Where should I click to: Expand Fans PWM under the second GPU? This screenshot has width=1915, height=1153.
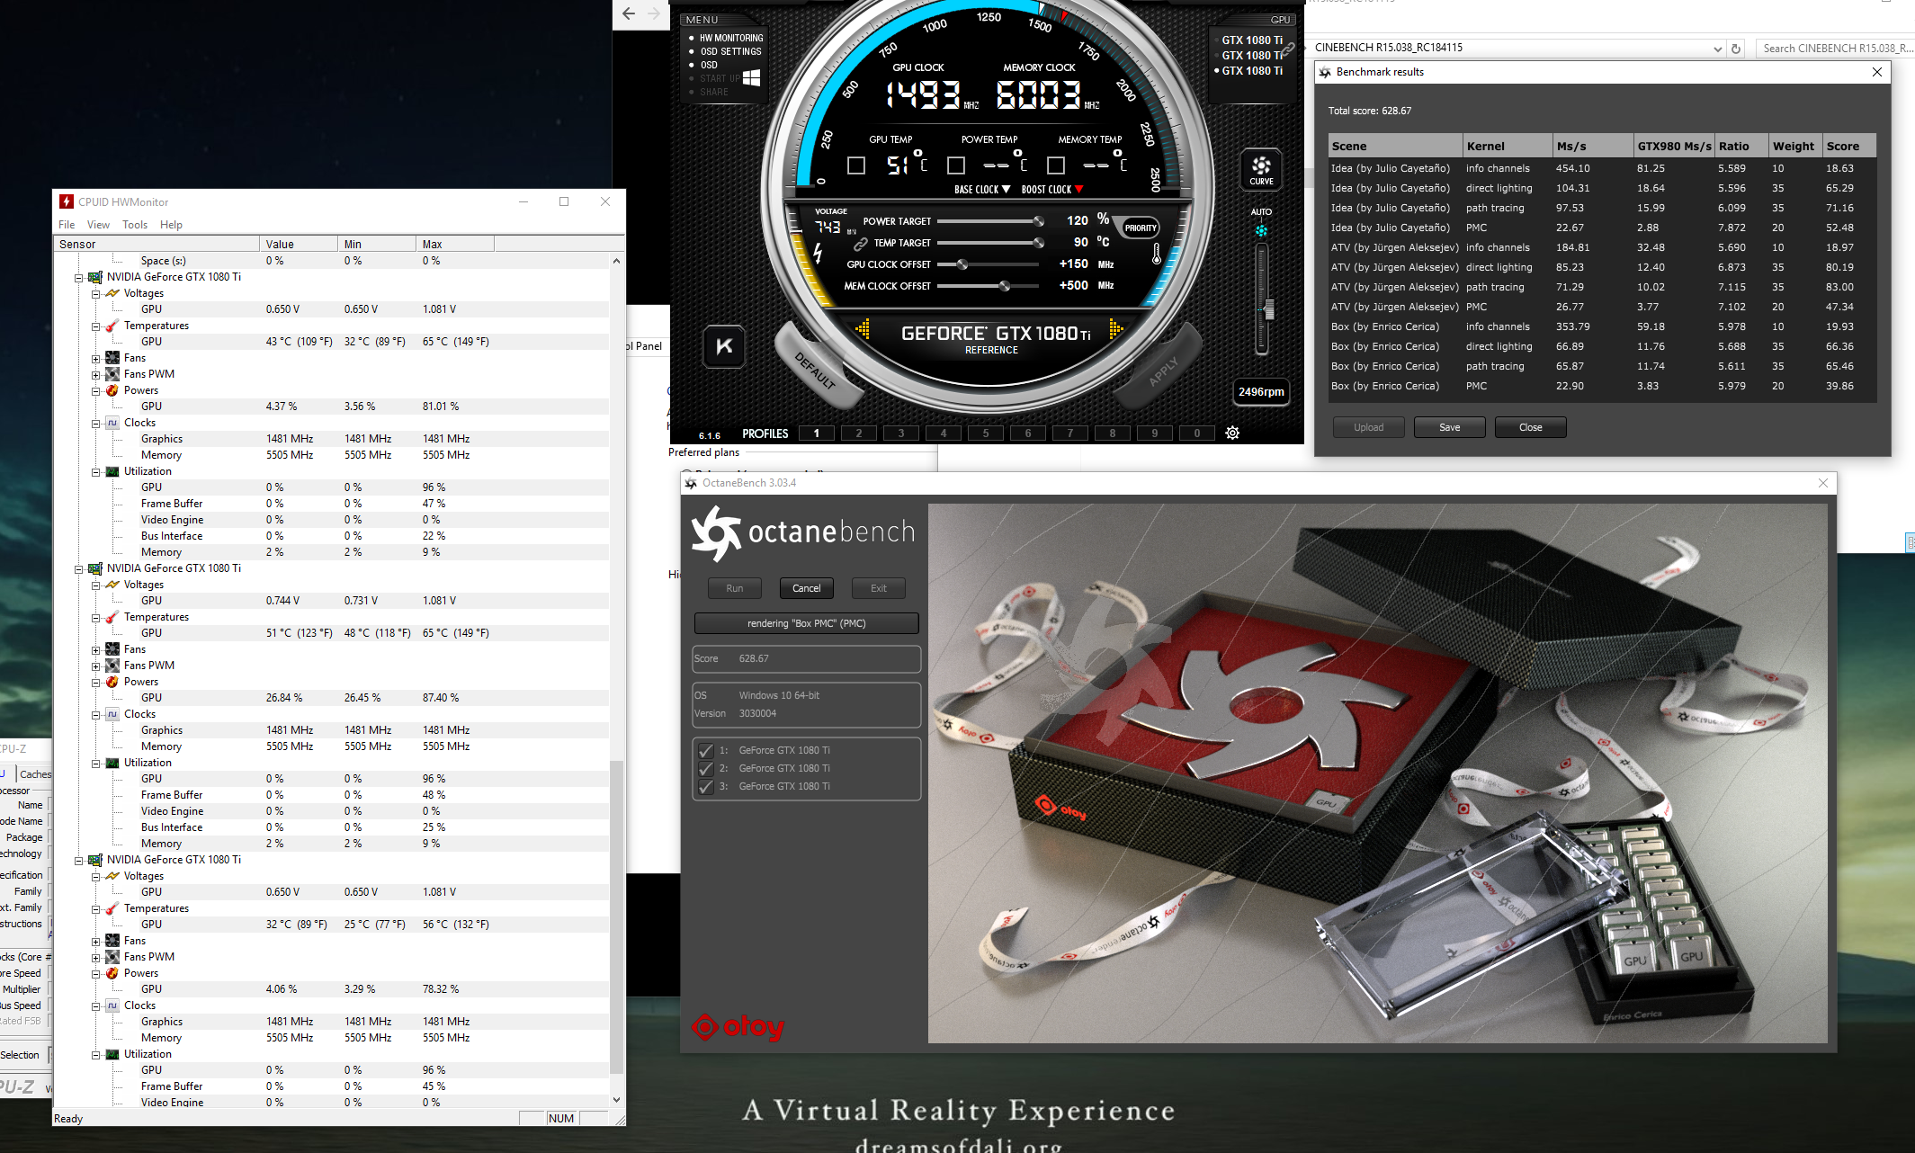click(96, 666)
